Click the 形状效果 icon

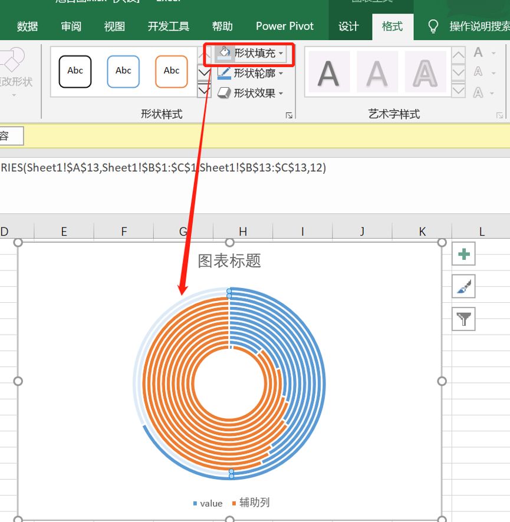point(224,93)
